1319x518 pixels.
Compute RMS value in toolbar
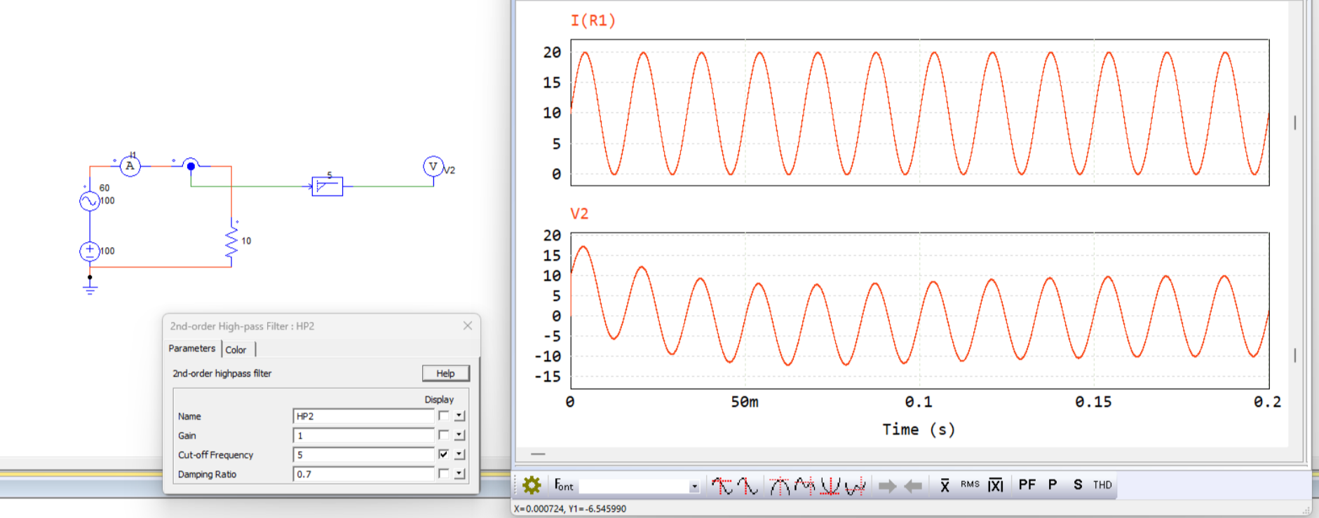click(970, 484)
